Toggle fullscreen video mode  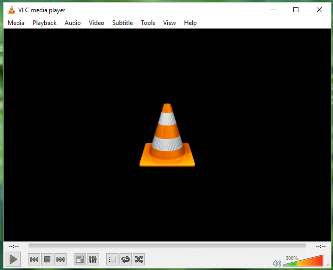coord(80,259)
